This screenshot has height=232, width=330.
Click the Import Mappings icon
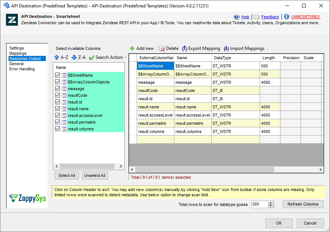pyautogui.click(x=227, y=48)
